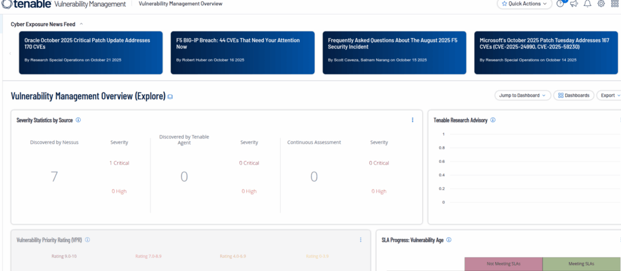Open Severity Statistics widget three-dot menu
621x271 pixels.
point(412,120)
